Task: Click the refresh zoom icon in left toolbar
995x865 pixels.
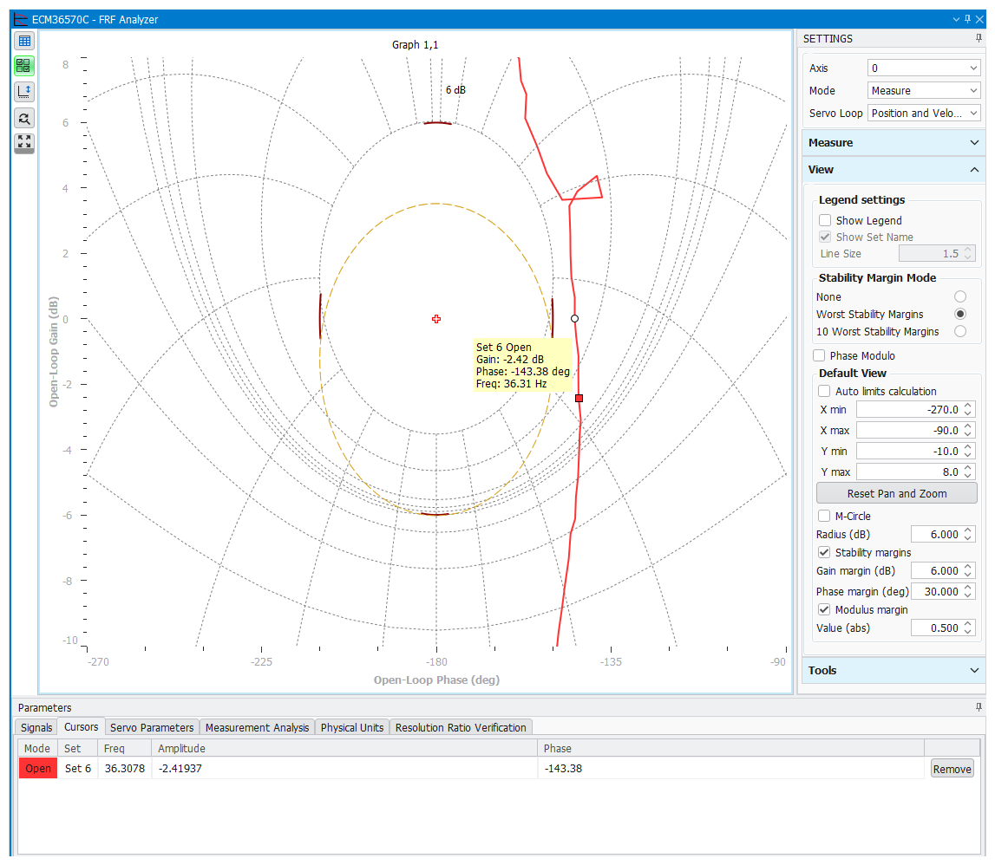Action: (23, 118)
